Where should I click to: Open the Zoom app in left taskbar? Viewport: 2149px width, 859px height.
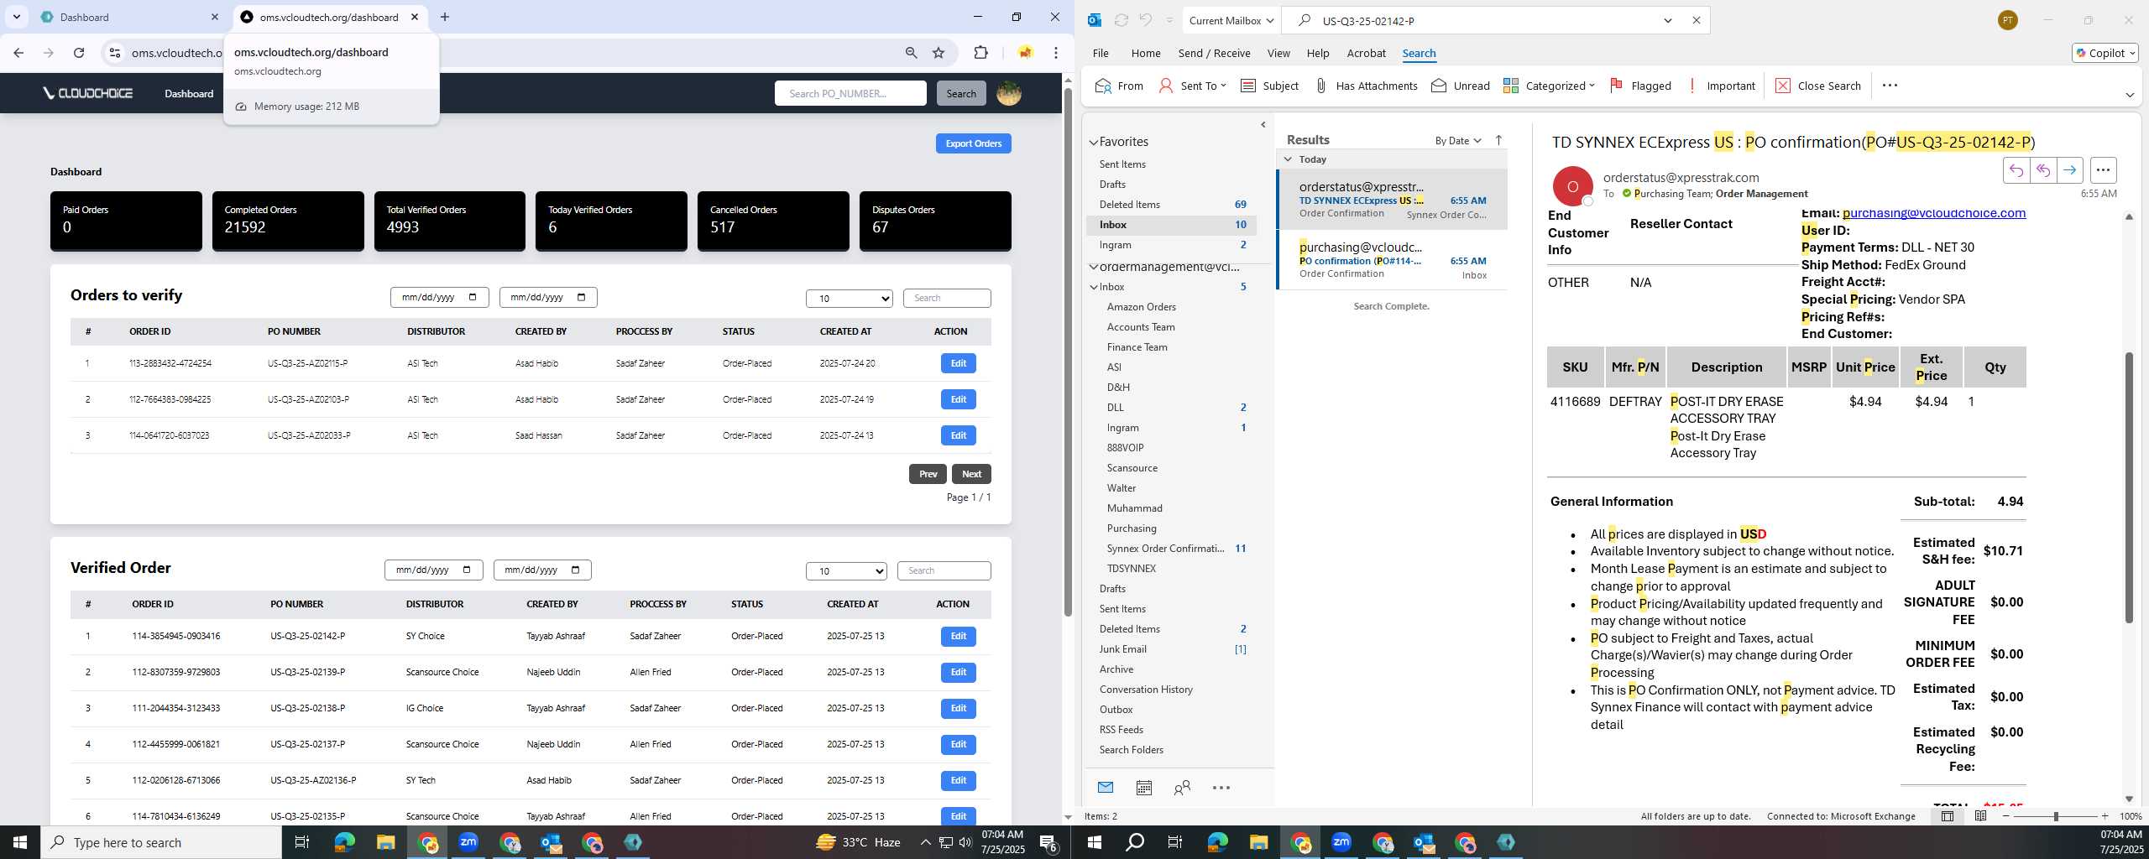(468, 842)
